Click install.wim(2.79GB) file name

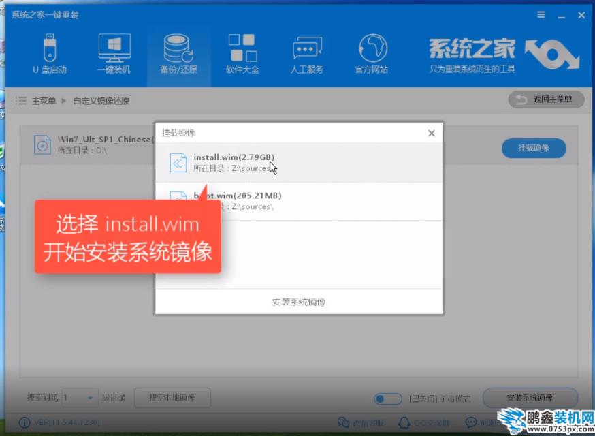click(x=234, y=157)
